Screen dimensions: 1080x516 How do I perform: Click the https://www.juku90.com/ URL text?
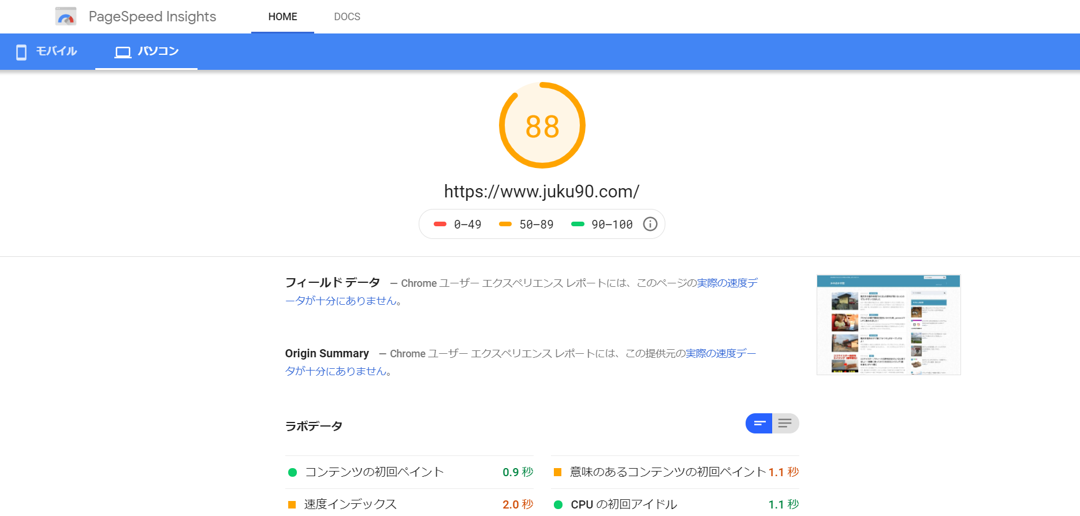click(x=542, y=191)
